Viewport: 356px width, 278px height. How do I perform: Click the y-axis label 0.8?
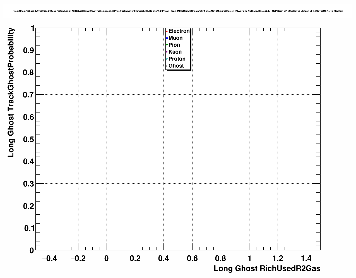(x=29, y=73)
